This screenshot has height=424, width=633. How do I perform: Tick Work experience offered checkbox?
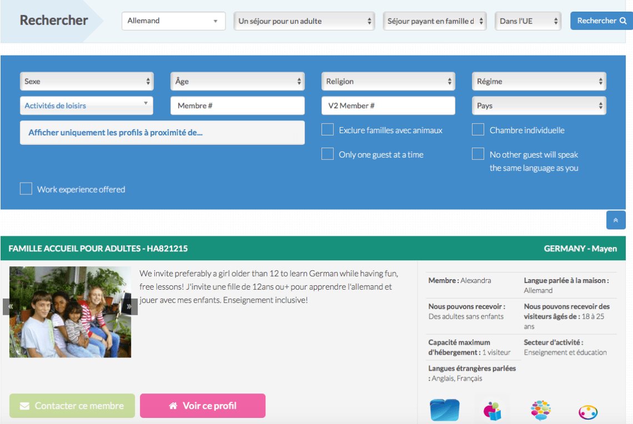coord(26,189)
